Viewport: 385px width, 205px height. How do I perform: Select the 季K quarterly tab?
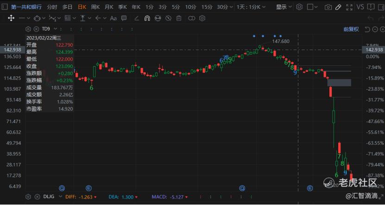coord(122,7)
